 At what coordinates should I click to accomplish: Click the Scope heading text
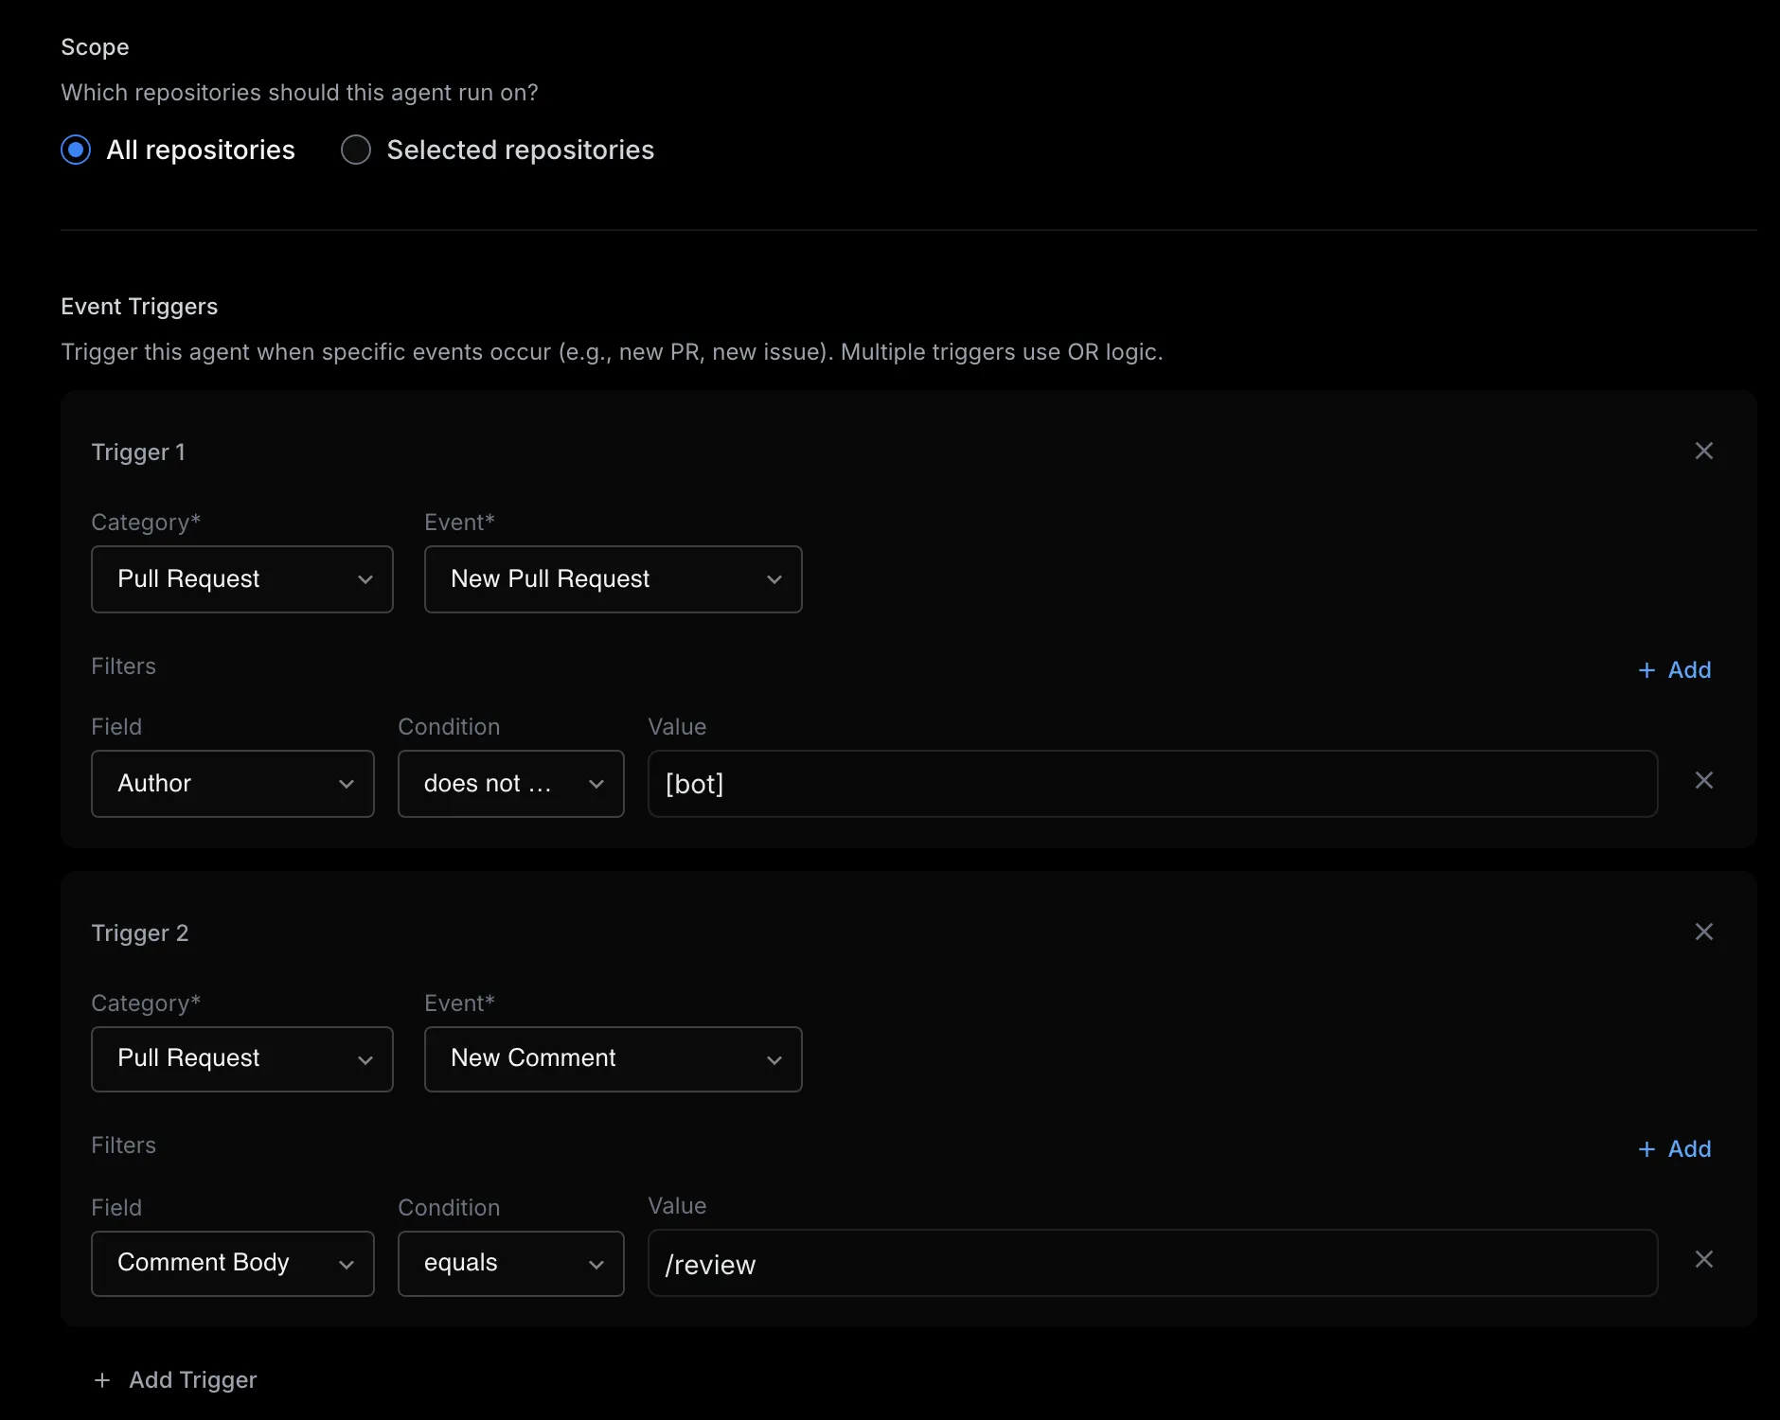95,47
